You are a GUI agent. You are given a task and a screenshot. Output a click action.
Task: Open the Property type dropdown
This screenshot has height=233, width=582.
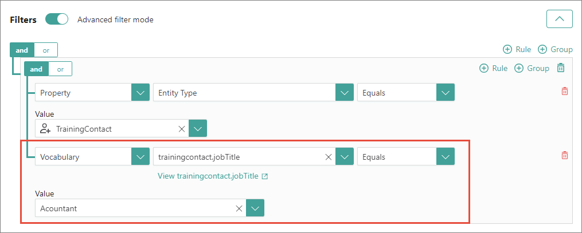140,93
